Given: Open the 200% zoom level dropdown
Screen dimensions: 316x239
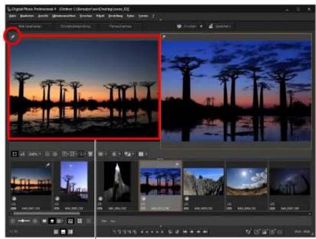Looking at the screenshot, I should [35, 154].
